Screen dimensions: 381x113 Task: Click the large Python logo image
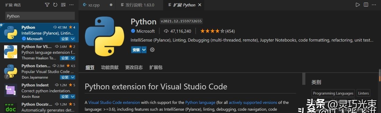tap(104, 36)
